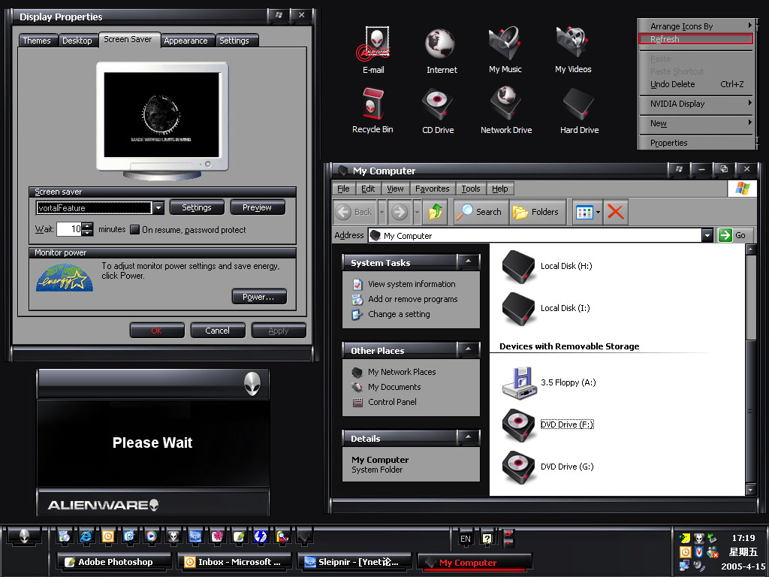Choose Undo Delete from the context menu
This screenshot has width=769, height=577.
(x=695, y=84)
